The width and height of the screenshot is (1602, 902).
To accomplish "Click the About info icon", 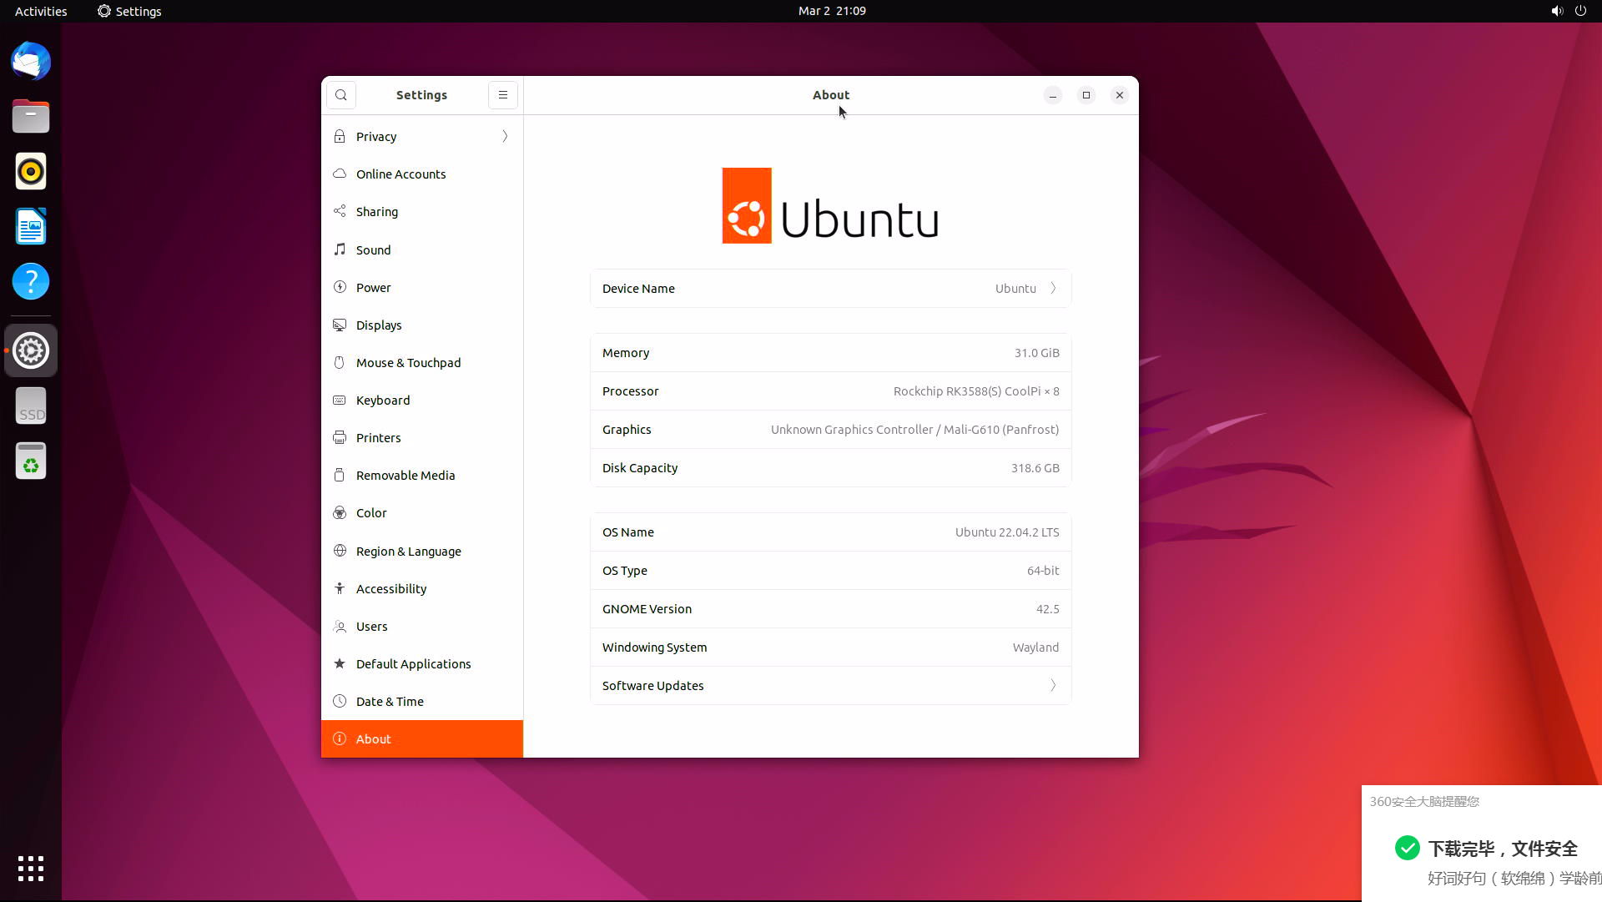I will (x=340, y=738).
